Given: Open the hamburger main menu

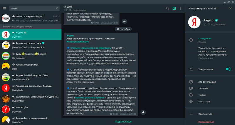Looking at the screenshot, I should [5, 9].
